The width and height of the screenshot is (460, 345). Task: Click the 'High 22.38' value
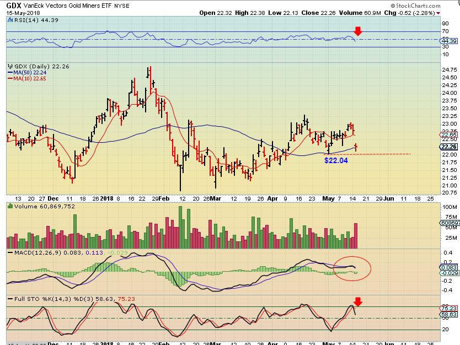(x=250, y=13)
